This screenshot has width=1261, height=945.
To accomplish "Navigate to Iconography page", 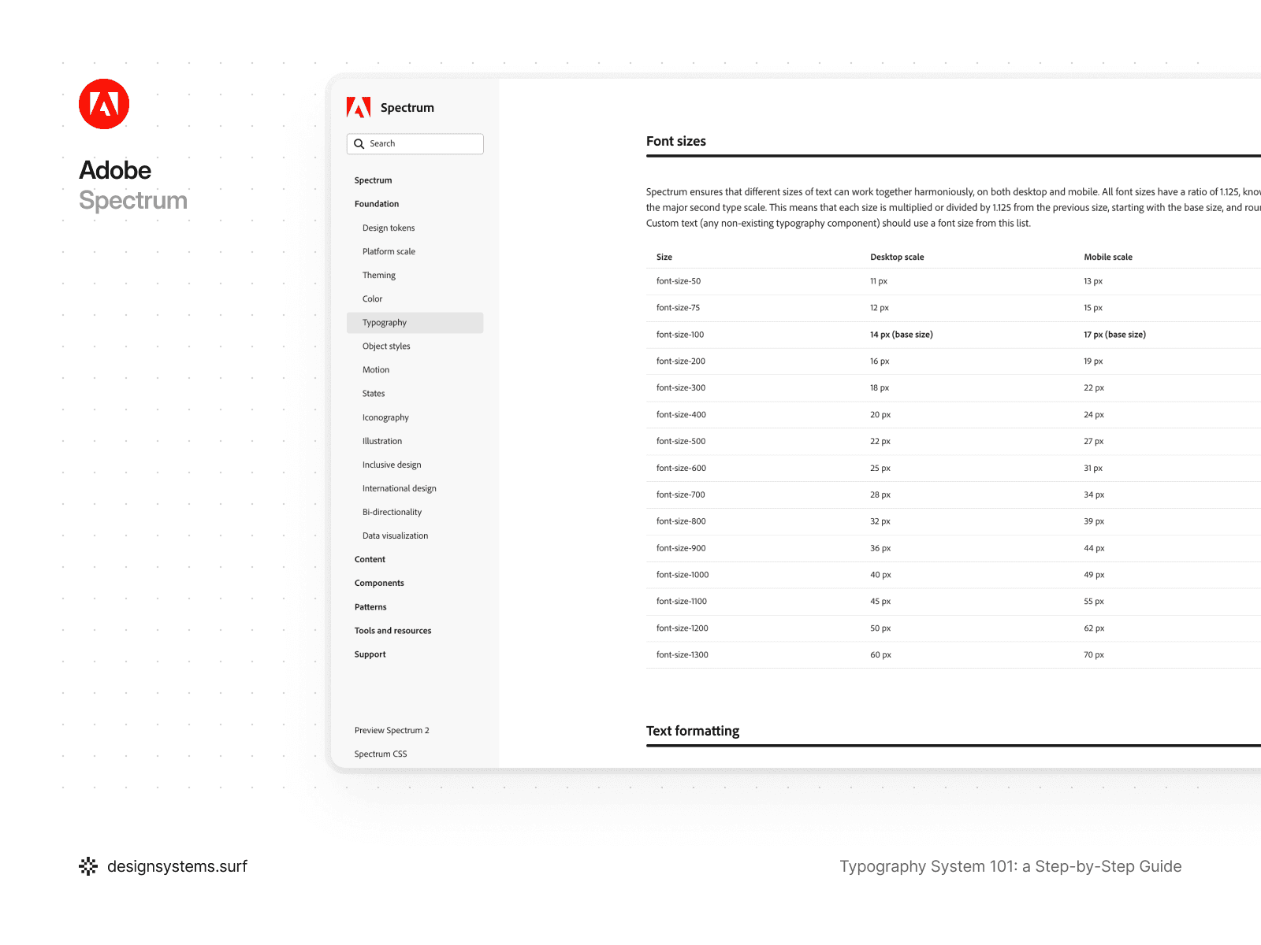I will (385, 417).
